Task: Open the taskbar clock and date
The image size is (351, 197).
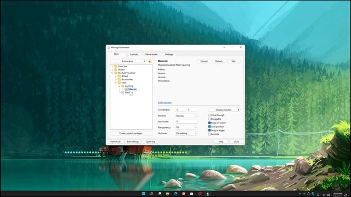Action: [x=337, y=194]
